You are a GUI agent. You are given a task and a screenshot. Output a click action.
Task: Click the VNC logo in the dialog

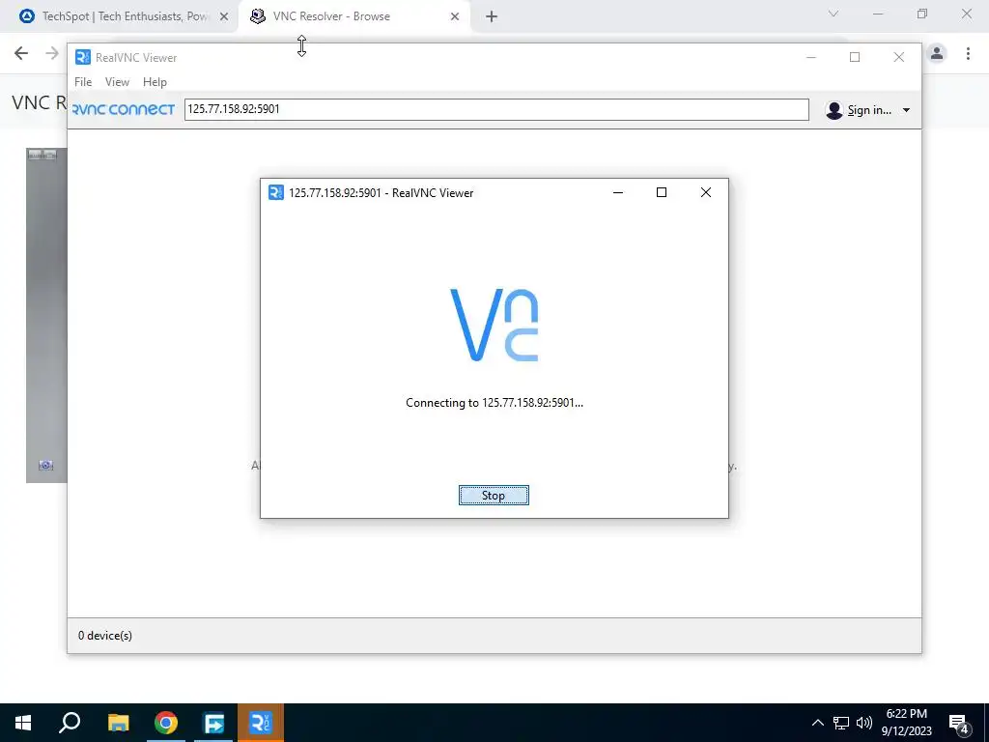click(494, 325)
